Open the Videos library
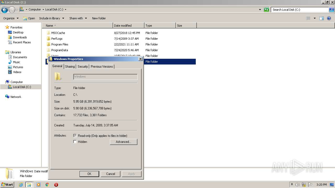Image resolution: width=335 pixels, height=188 pixels. tap(17, 72)
